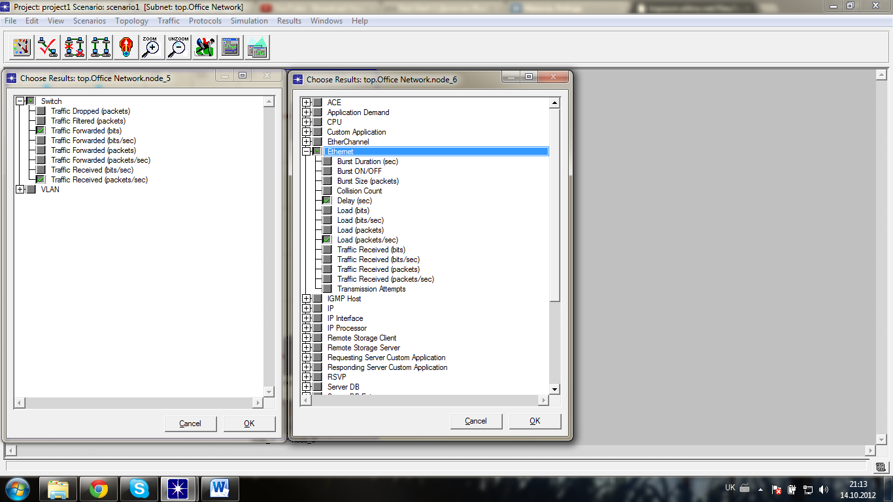Image resolution: width=893 pixels, height=502 pixels.
Task: Cancel the node_6 Choose Results dialog
Action: tap(476, 421)
